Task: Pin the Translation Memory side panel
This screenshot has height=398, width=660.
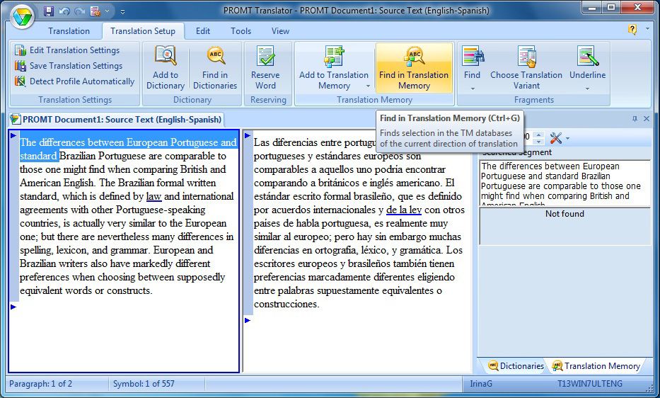Action: (x=635, y=119)
